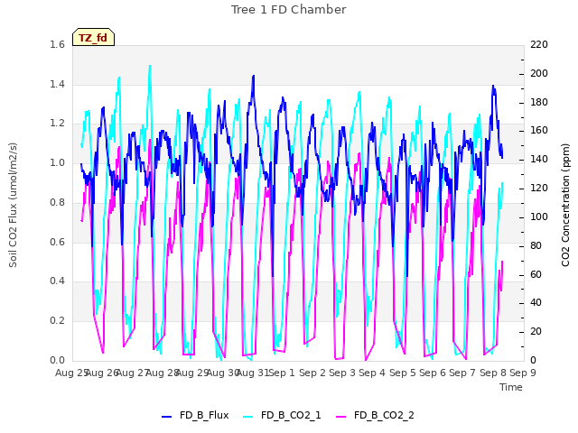Click the chart title Tree 1 FD Chamber
578x433 pixels.
tap(289, 10)
